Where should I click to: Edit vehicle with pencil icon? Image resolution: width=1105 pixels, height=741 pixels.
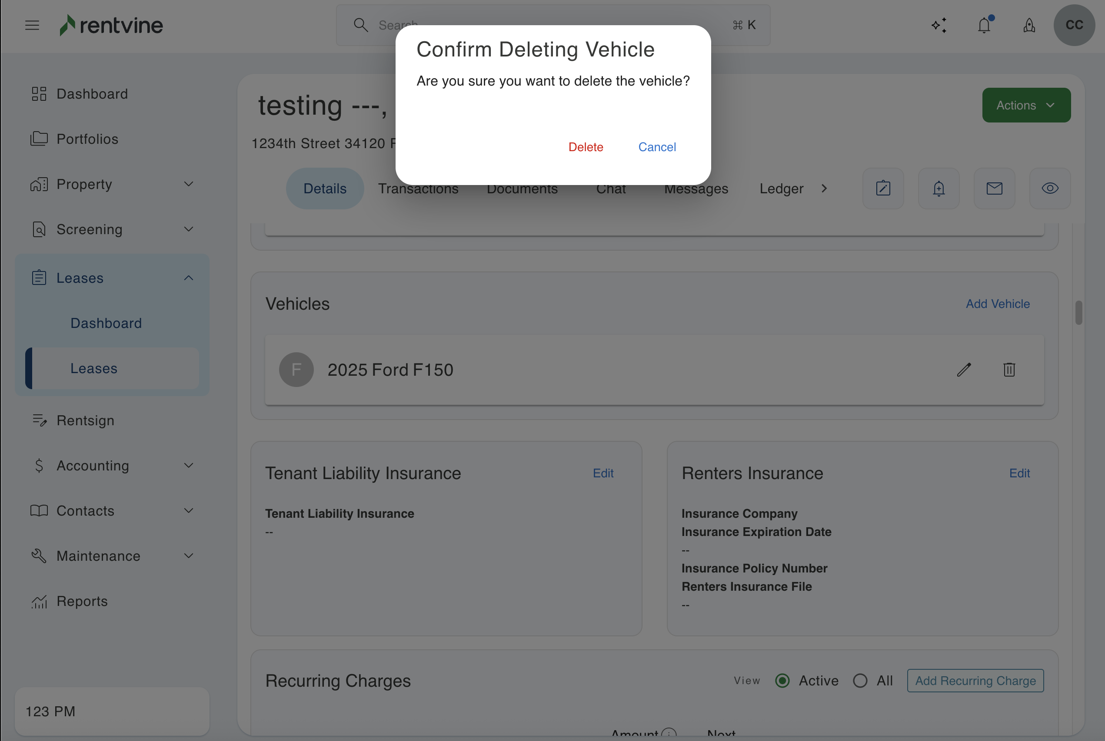pyautogui.click(x=964, y=370)
